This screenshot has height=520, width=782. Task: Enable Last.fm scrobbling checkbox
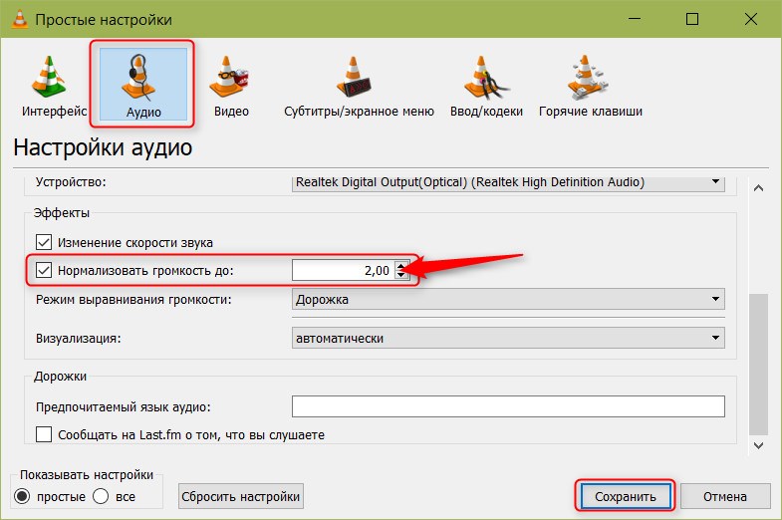(44, 433)
